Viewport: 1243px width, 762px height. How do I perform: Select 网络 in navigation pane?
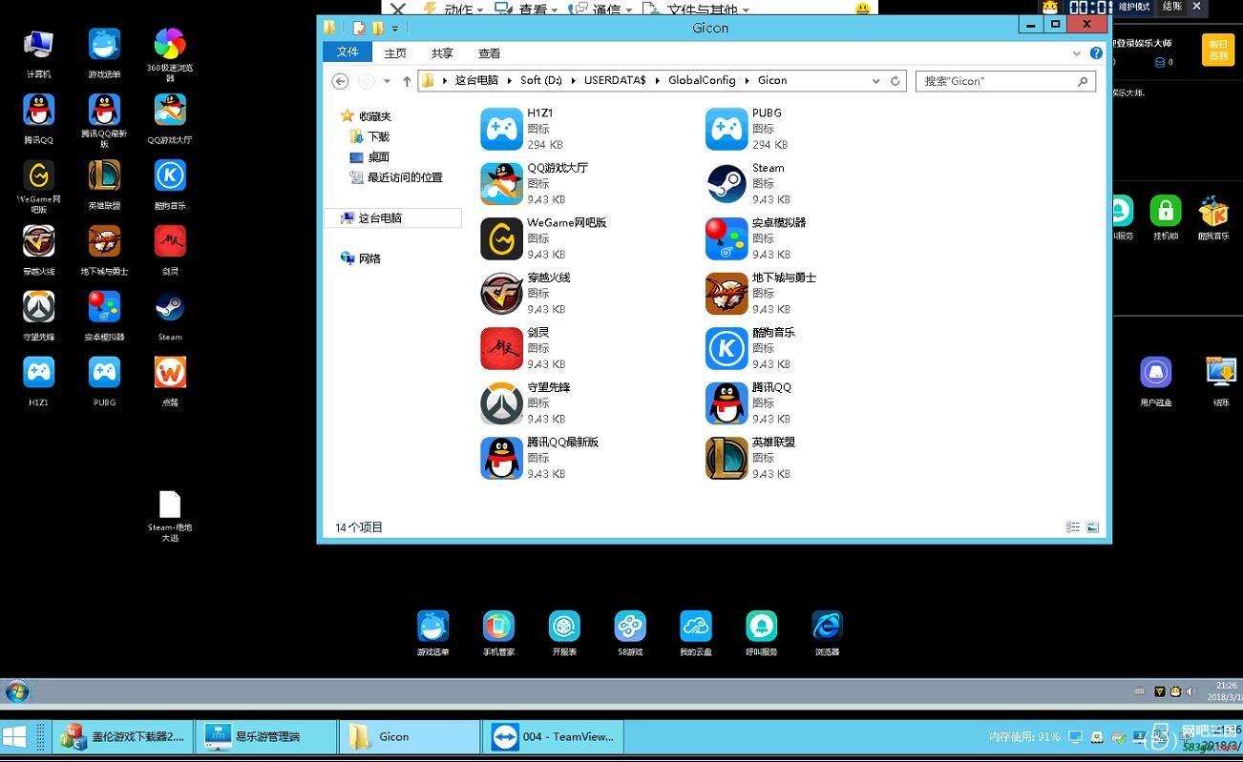(361, 258)
